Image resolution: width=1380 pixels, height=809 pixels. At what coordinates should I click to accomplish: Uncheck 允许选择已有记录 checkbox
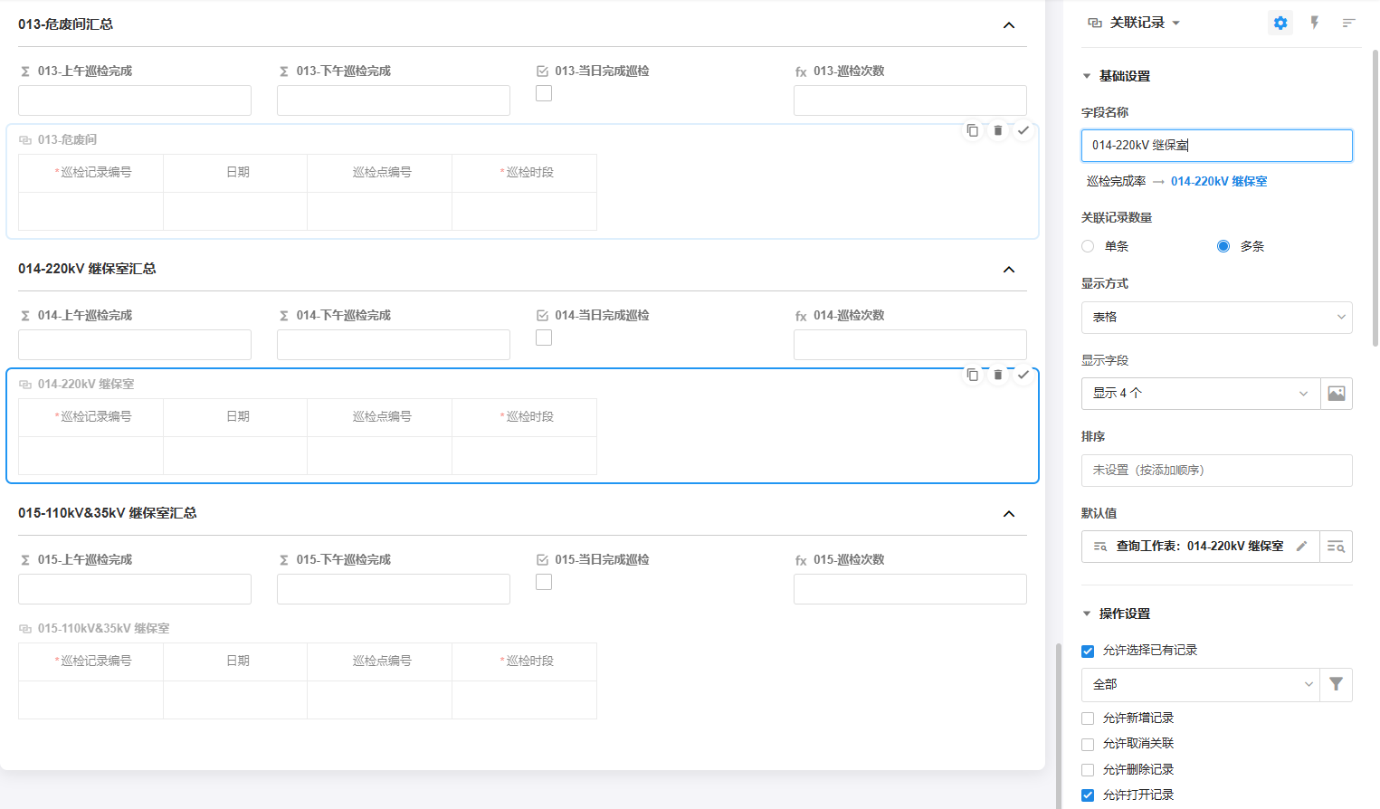(1088, 652)
